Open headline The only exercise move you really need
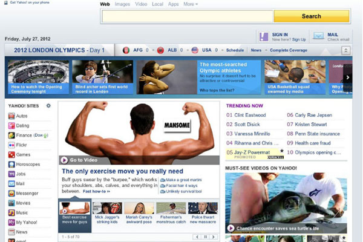Screen dimensions: 363x242 [122, 171]
